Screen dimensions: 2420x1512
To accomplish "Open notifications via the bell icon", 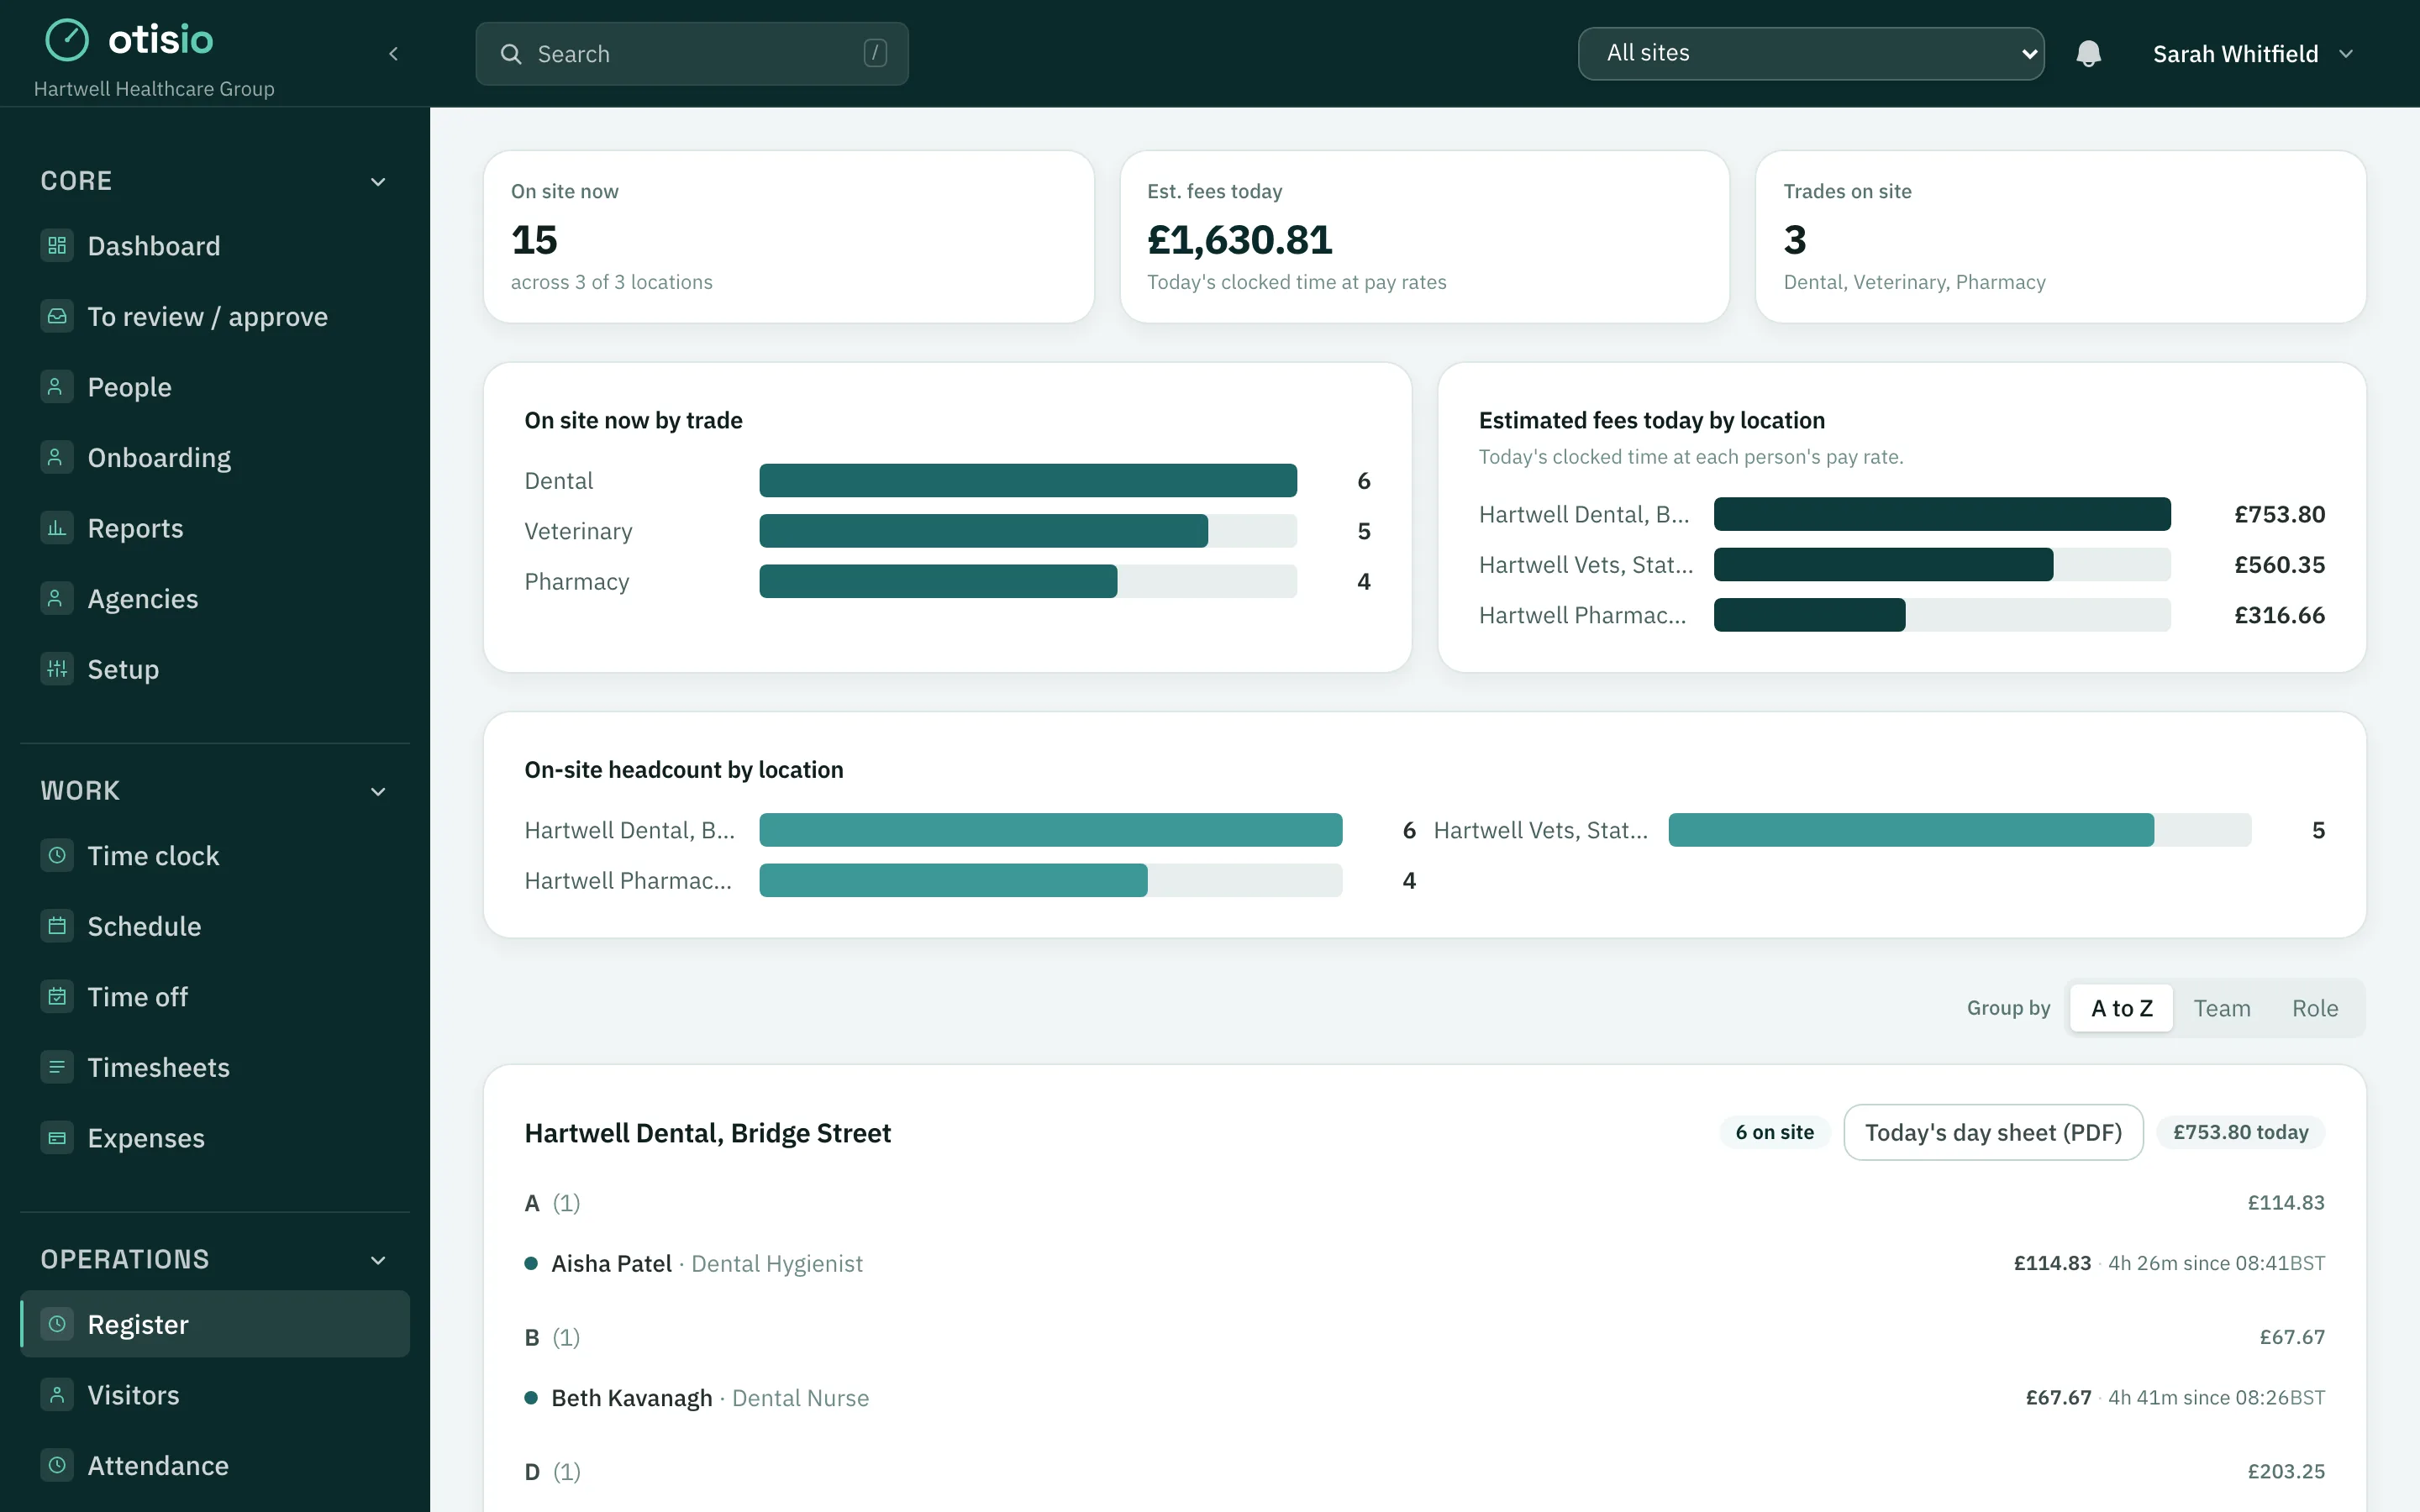I will 2088,54.
